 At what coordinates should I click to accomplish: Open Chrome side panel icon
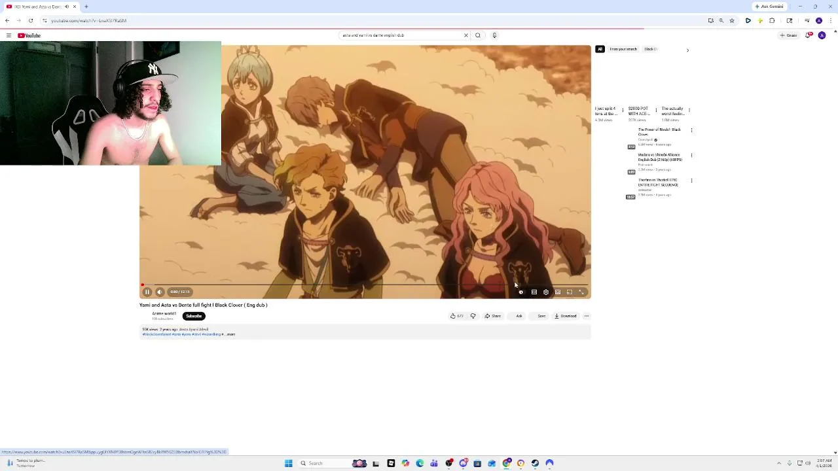click(x=790, y=21)
